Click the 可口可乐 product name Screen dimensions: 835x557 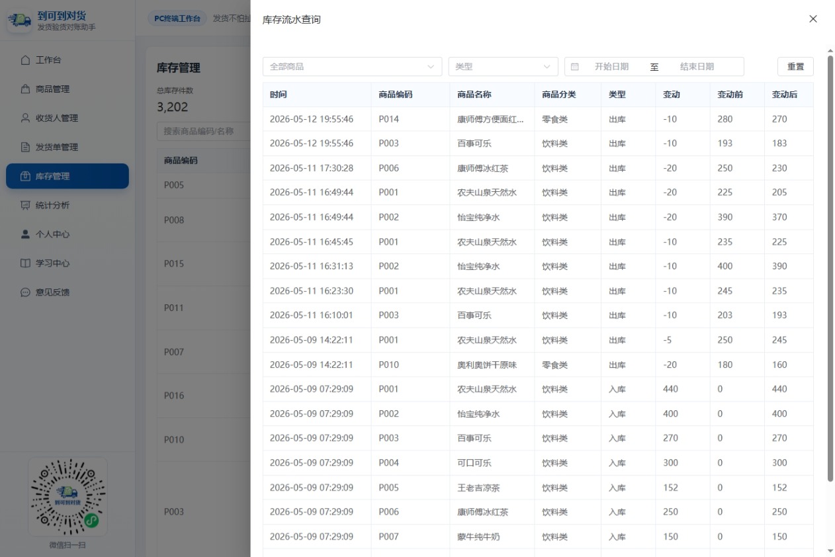click(x=474, y=463)
